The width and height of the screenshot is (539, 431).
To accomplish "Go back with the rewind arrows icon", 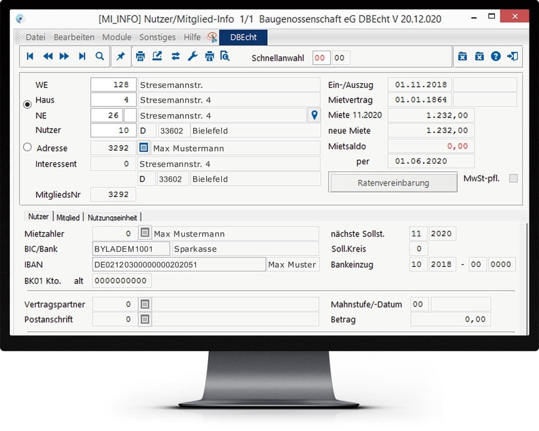I will [48, 56].
